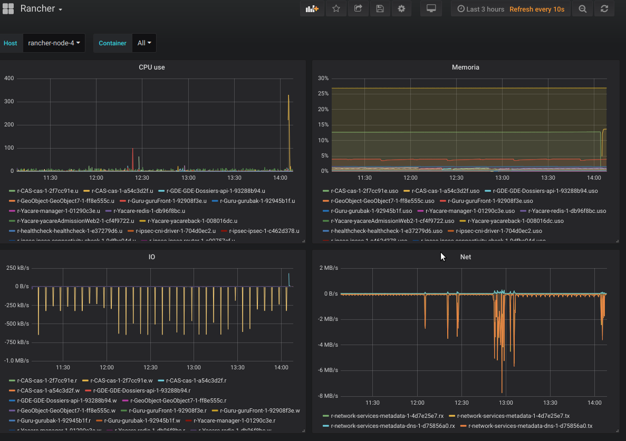Expand the Host rancher-node-4 dropdown
The height and width of the screenshot is (441, 626).
(54, 43)
